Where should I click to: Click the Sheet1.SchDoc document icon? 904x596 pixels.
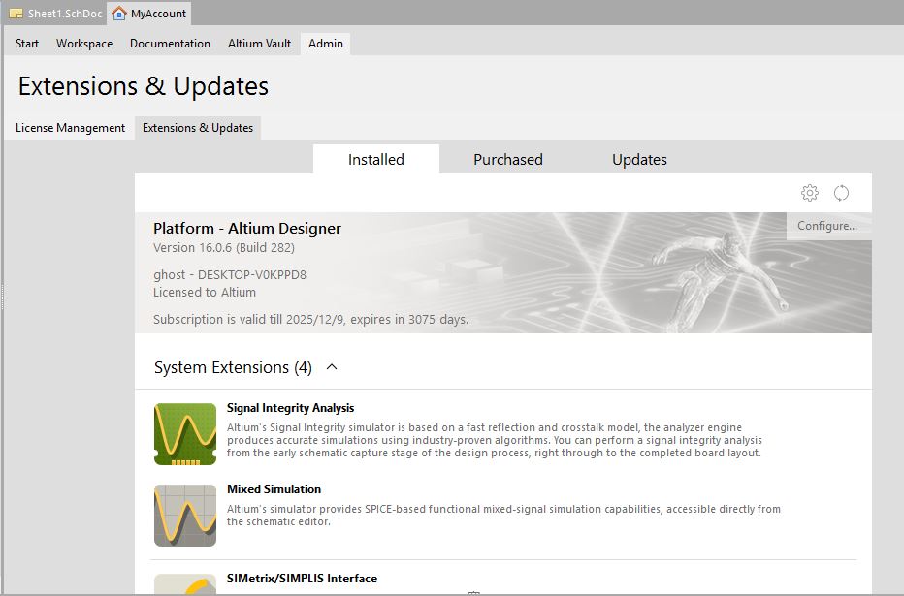coord(16,14)
